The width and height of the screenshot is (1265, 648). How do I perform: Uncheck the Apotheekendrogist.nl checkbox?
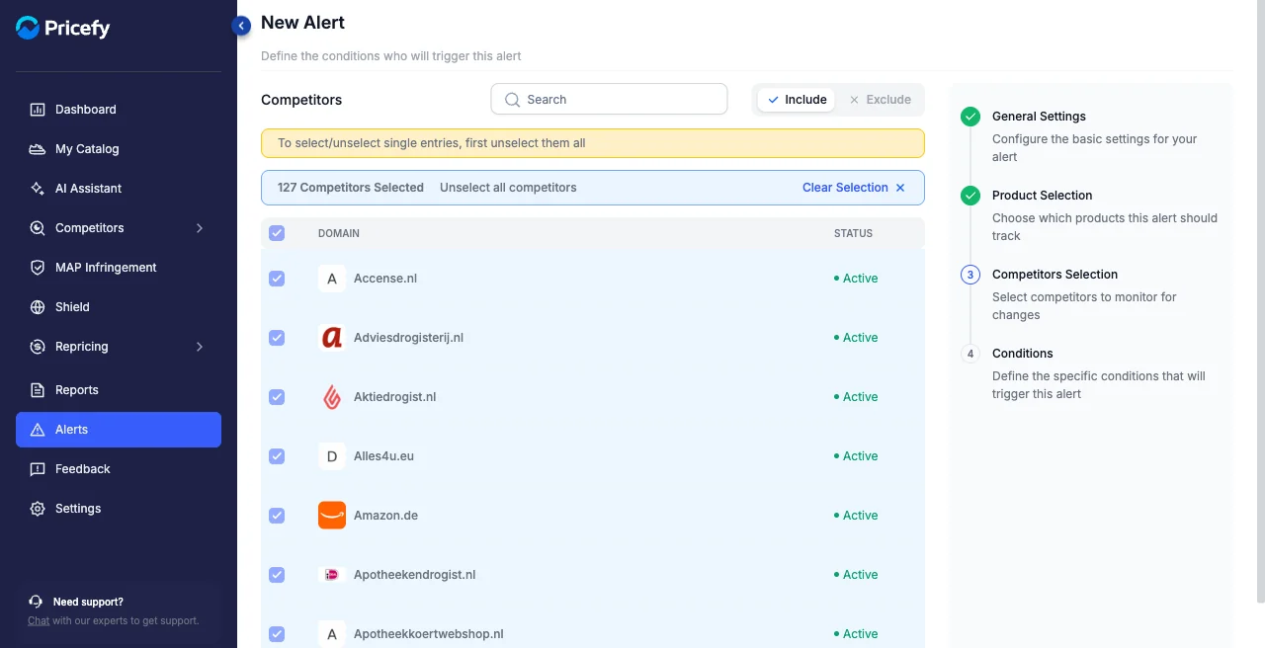pyautogui.click(x=277, y=575)
